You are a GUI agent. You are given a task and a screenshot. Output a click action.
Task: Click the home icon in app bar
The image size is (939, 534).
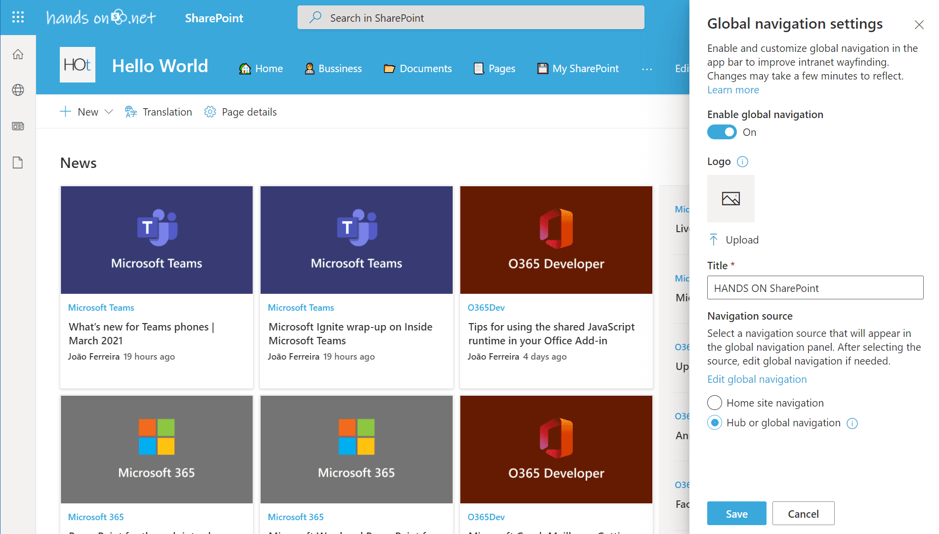click(18, 54)
